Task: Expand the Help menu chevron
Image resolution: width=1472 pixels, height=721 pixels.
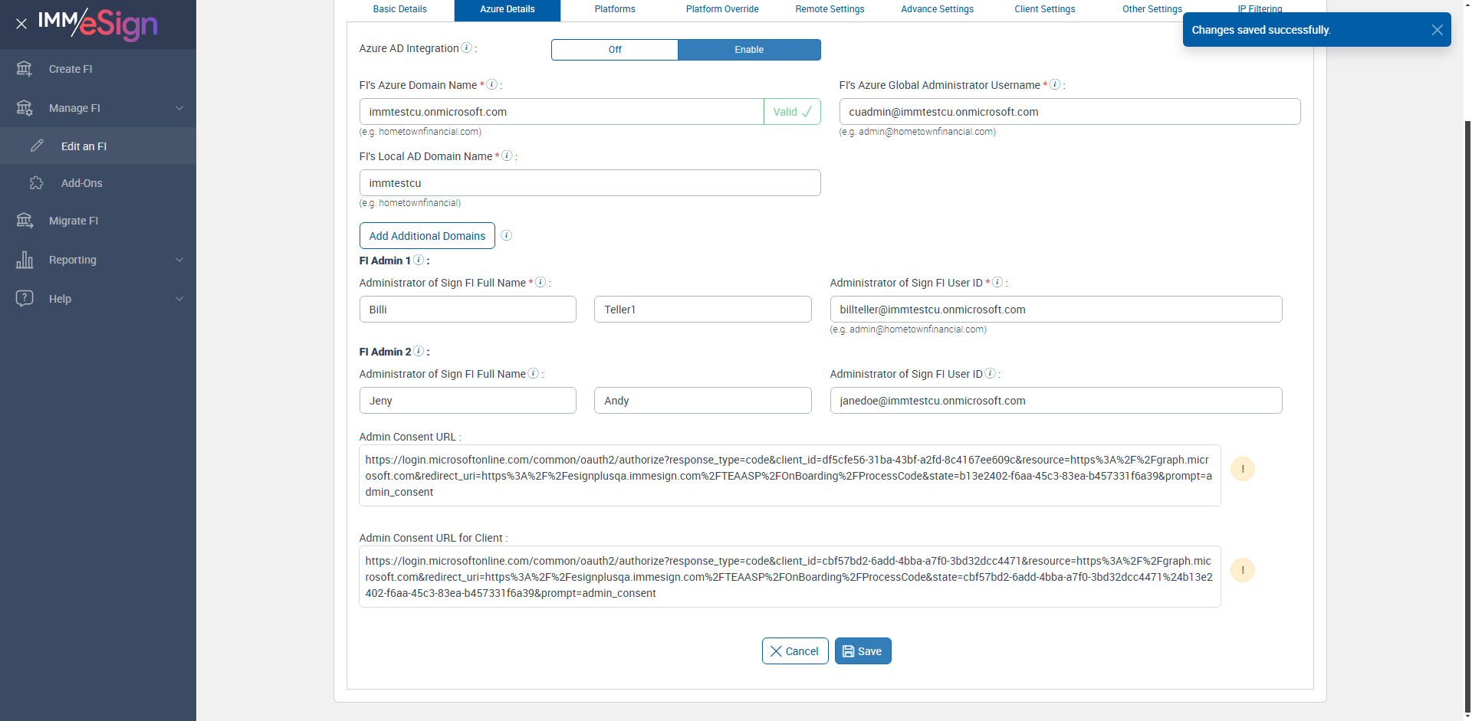Action: (x=179, y=299)
